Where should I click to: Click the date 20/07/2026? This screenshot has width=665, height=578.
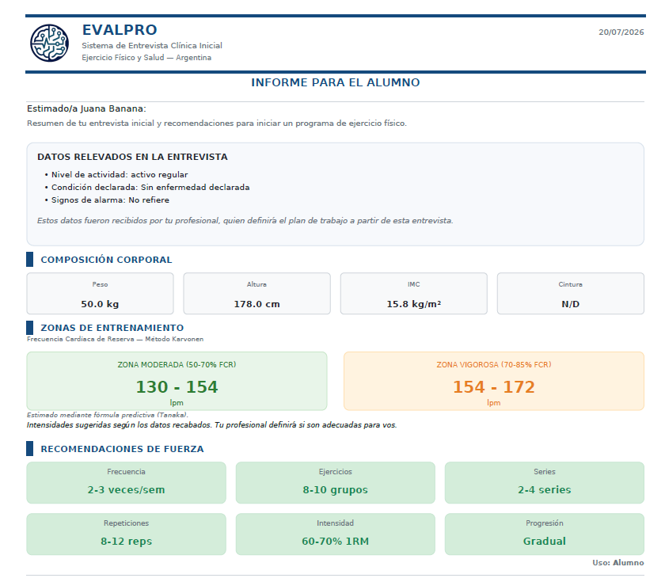(x=621, y=32)
